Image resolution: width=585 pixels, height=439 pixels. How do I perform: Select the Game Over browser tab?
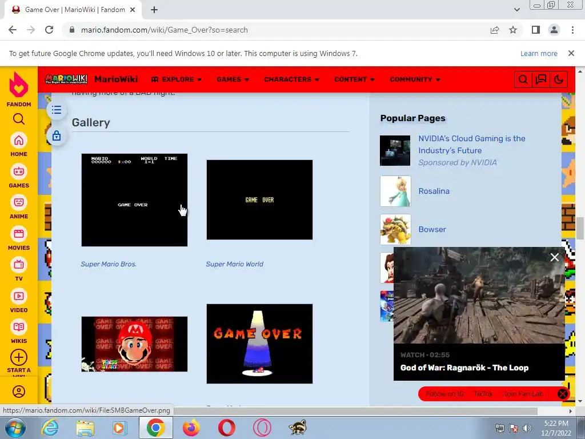(73, 10)
